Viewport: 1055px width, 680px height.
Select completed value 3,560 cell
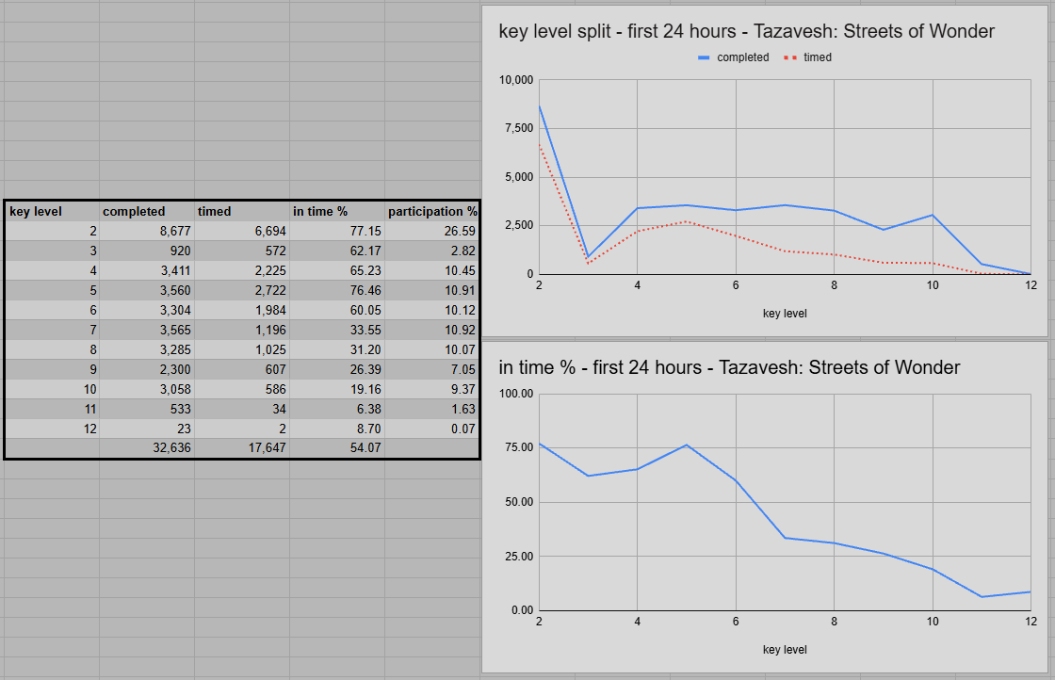pyautogui.click(x=147, y=291)
